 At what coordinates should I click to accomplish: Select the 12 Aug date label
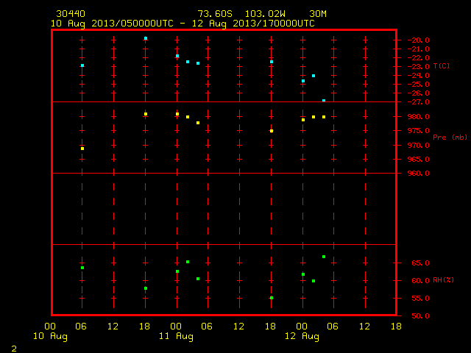pyautogui.click(x=302, y=336)
